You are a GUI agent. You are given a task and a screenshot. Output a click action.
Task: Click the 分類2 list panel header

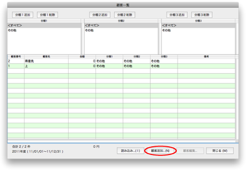coord(121,21)
